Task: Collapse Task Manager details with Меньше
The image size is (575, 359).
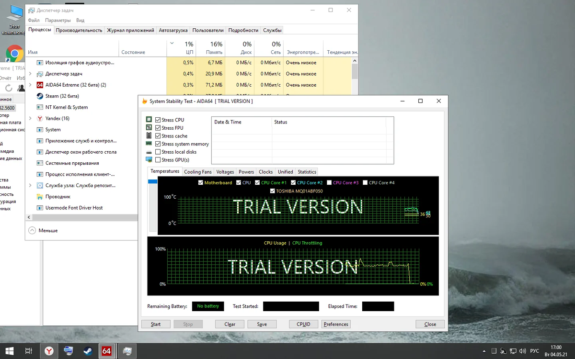Action: coord(43,230)
